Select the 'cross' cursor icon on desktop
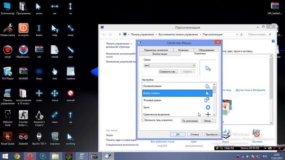Screen dimensions: 285x160 click(39, 95)
